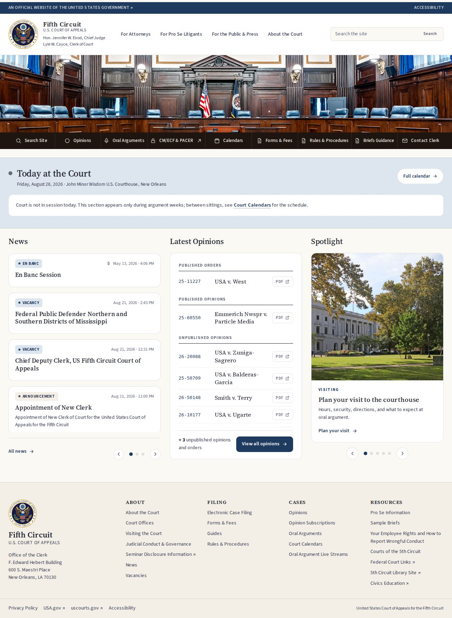452x618 pixels.
Task: Open the For Attorneys menu
Action: 136,34
